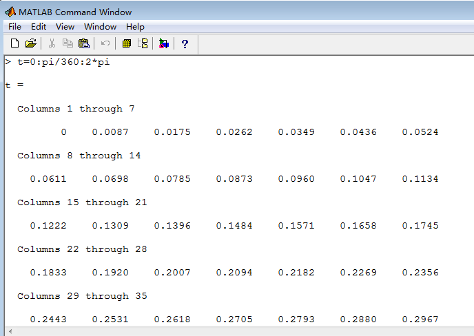
Task: Click the Cut scissors icon
Action: click(x=52, y=43)
